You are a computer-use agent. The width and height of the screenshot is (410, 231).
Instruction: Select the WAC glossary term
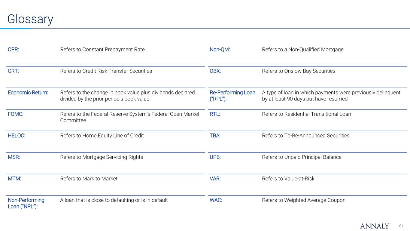click(216, 200)
